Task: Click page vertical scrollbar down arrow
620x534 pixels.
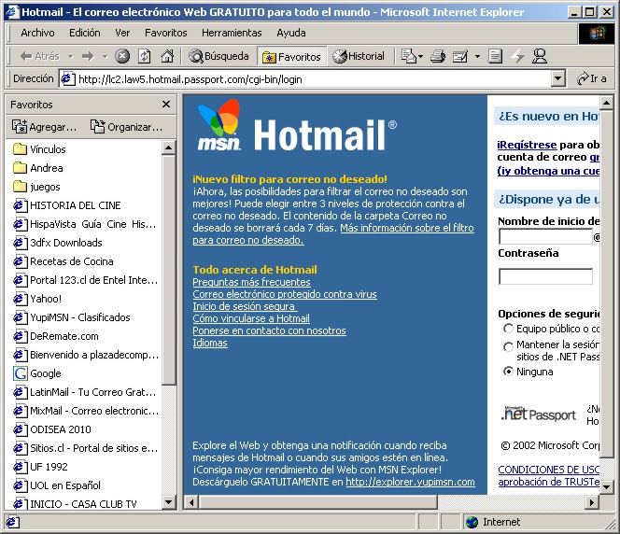Action: coord(606,486)
